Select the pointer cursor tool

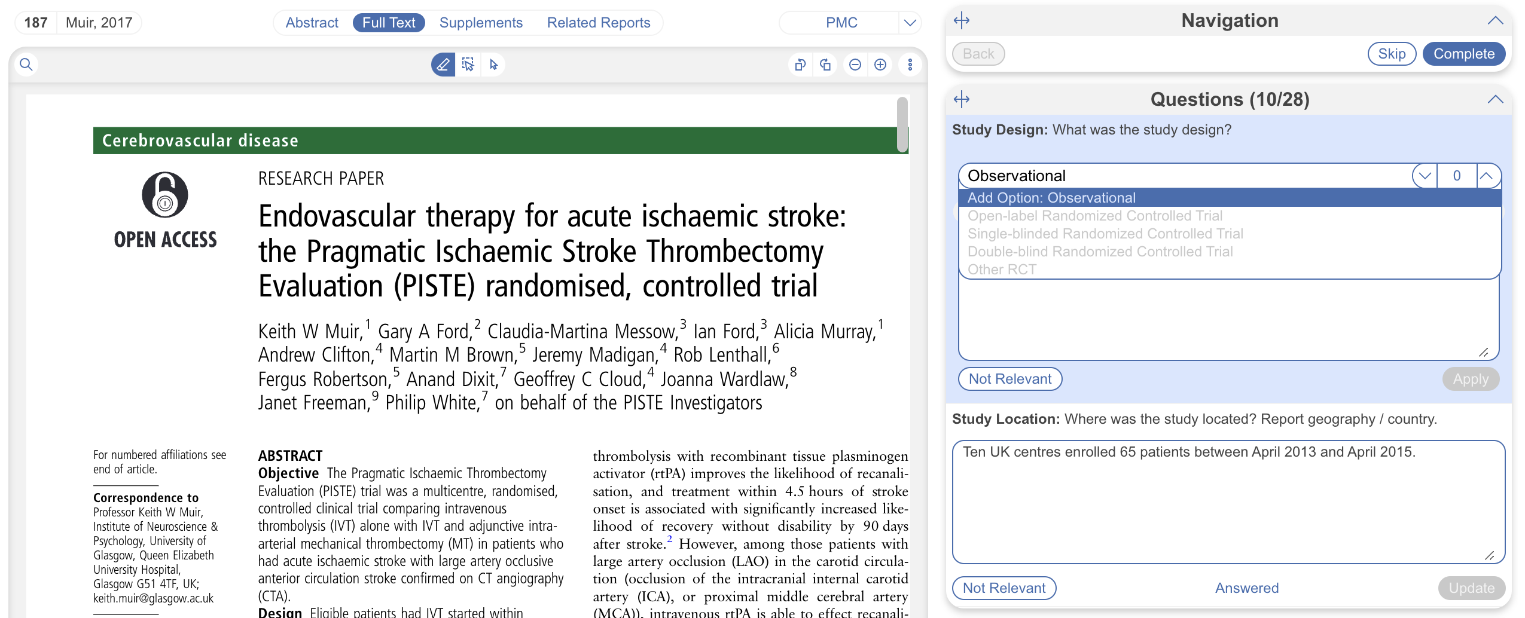[493, 65]
